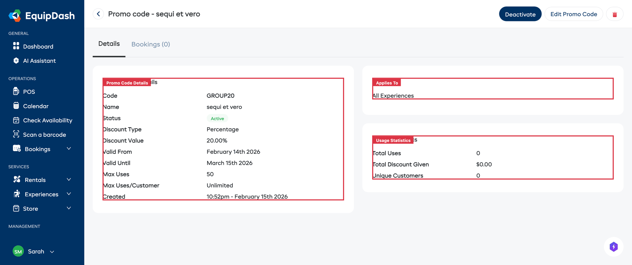Click the Active status badge
632x265 pixels.
point(217,118)
